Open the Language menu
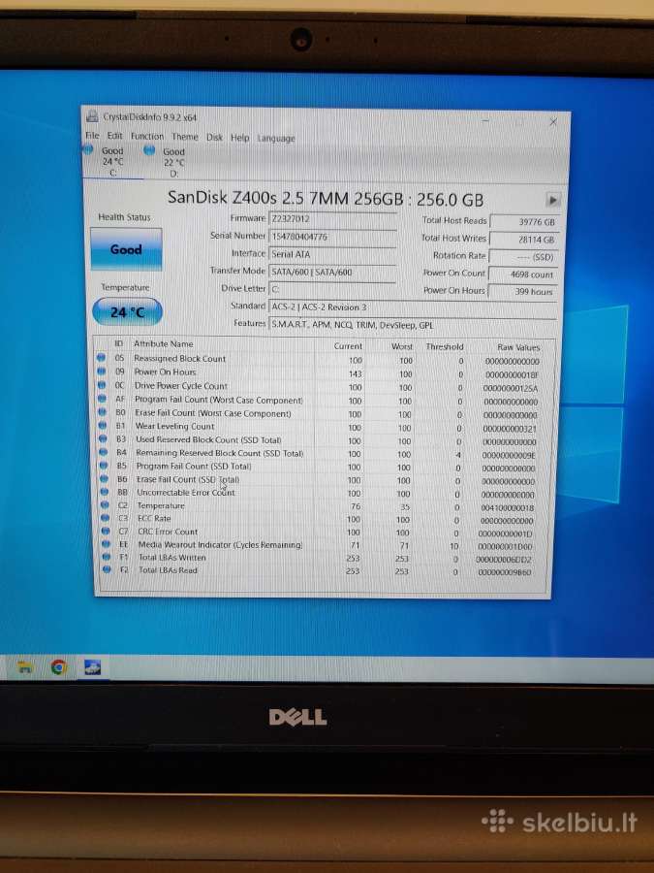 click(x=276, y=138)
